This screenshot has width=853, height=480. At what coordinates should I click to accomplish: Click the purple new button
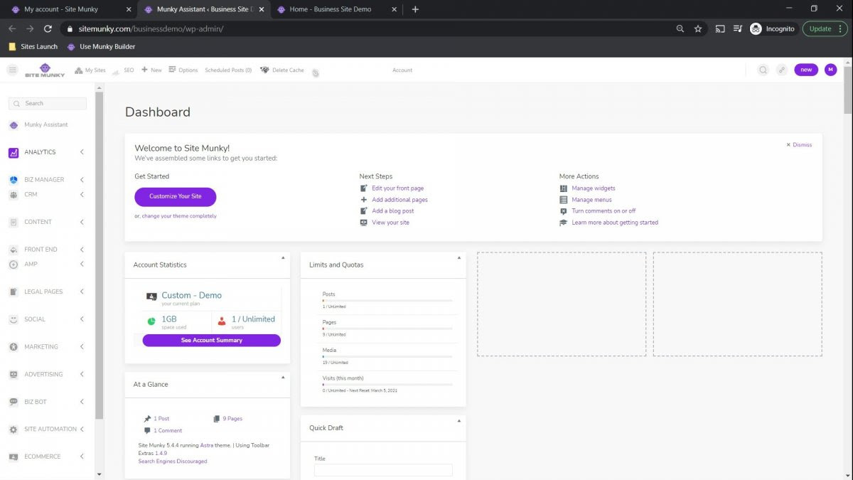[806, 70]
